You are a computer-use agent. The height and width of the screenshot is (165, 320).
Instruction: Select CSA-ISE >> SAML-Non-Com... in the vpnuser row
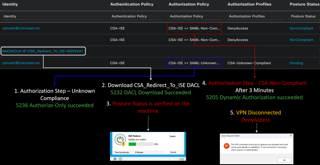pyautogui.click(x=195, y=28)
